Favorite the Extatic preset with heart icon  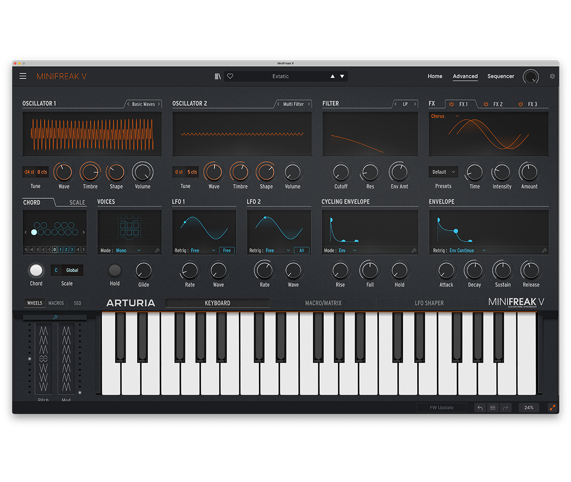(230, 76)
